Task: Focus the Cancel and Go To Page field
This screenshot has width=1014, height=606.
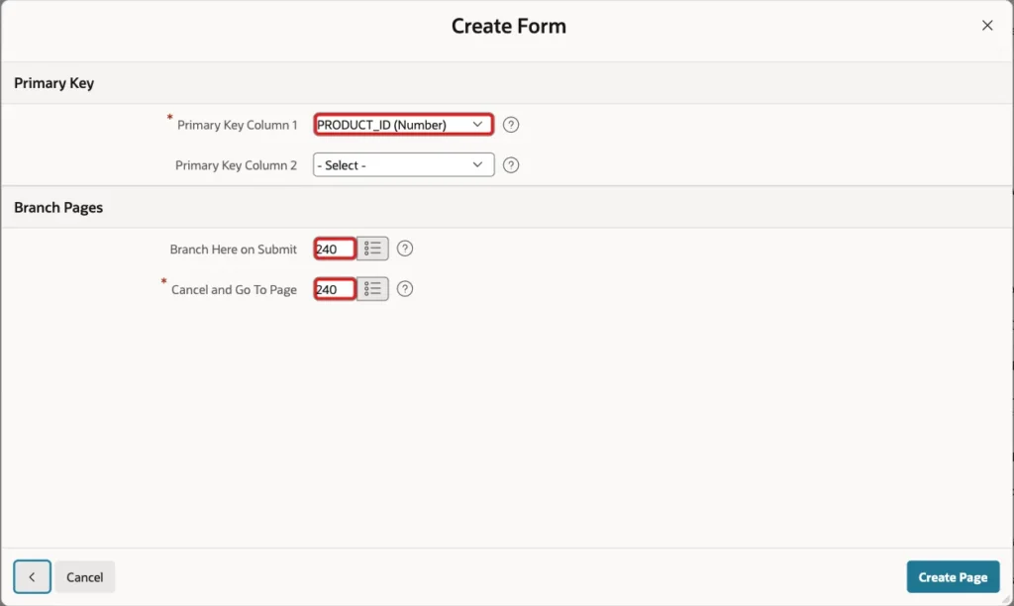Action: click(335, 289)
